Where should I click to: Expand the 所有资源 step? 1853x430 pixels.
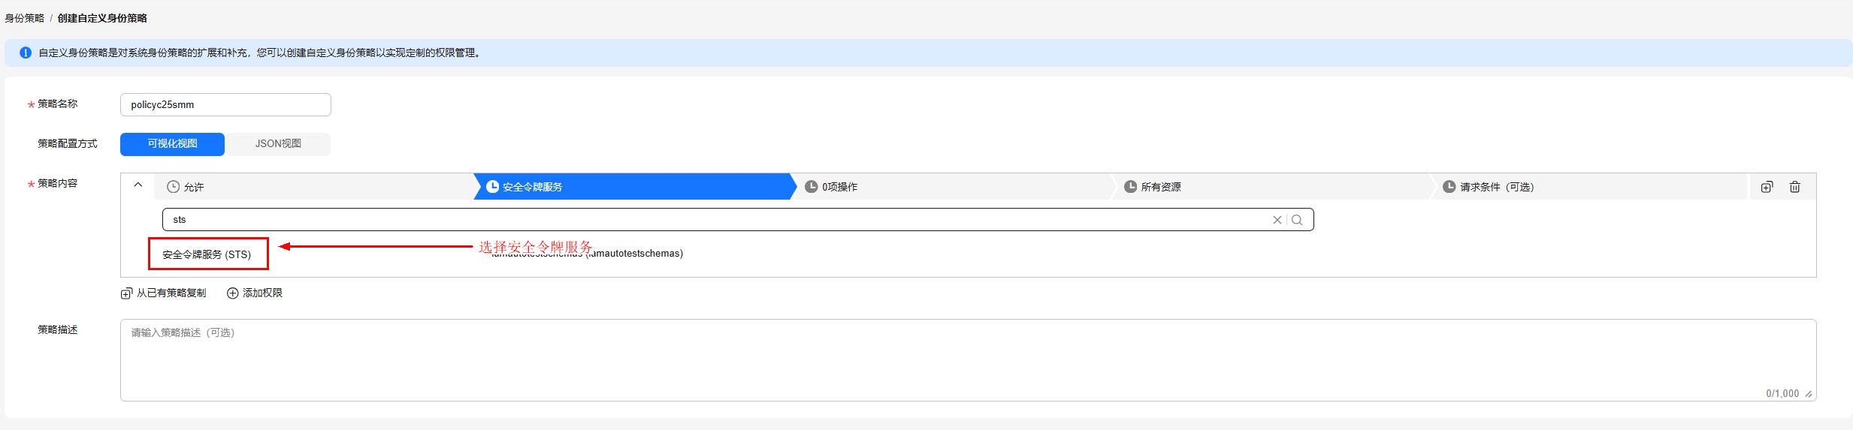1272,187
